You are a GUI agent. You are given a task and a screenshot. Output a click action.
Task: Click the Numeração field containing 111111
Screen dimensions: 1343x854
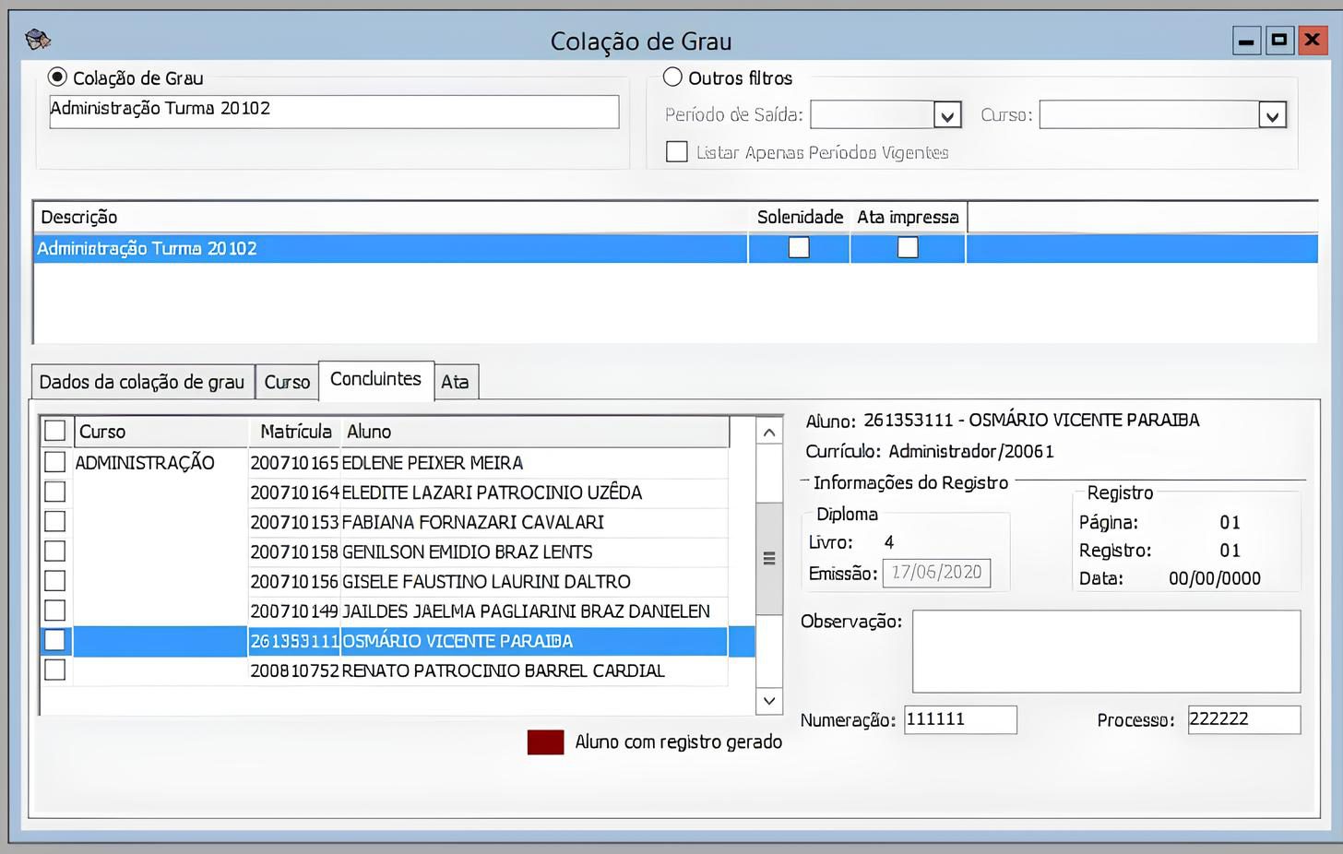(959, 719)
